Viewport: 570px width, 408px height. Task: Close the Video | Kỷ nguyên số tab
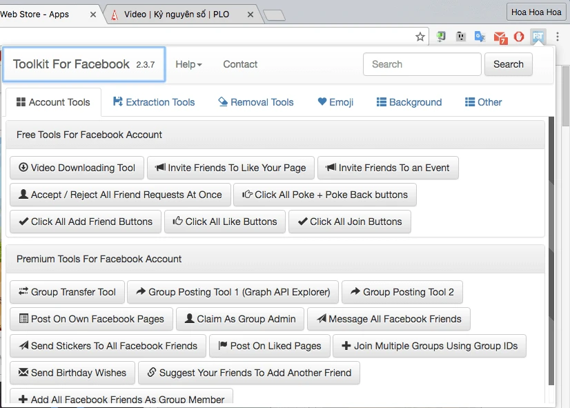(x=250, y=14)
